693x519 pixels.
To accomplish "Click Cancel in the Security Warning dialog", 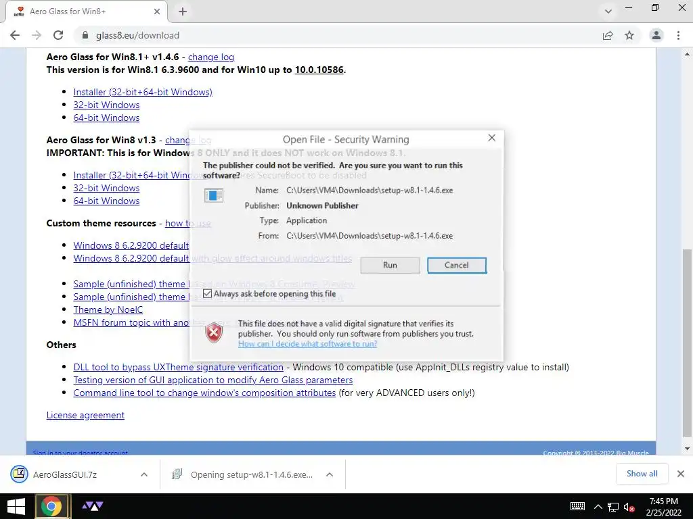I will coord(457,265).
